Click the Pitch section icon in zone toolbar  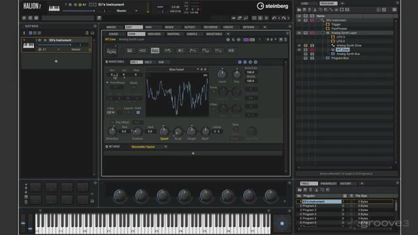pos(142,50)
